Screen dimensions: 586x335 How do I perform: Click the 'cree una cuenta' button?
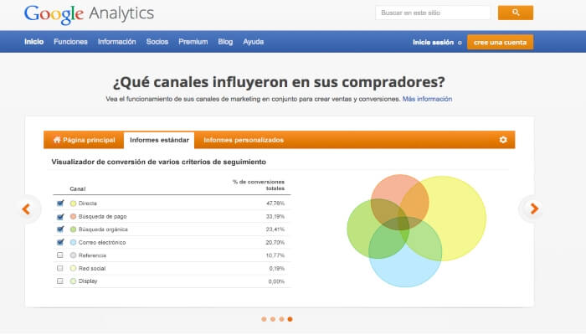500,42
